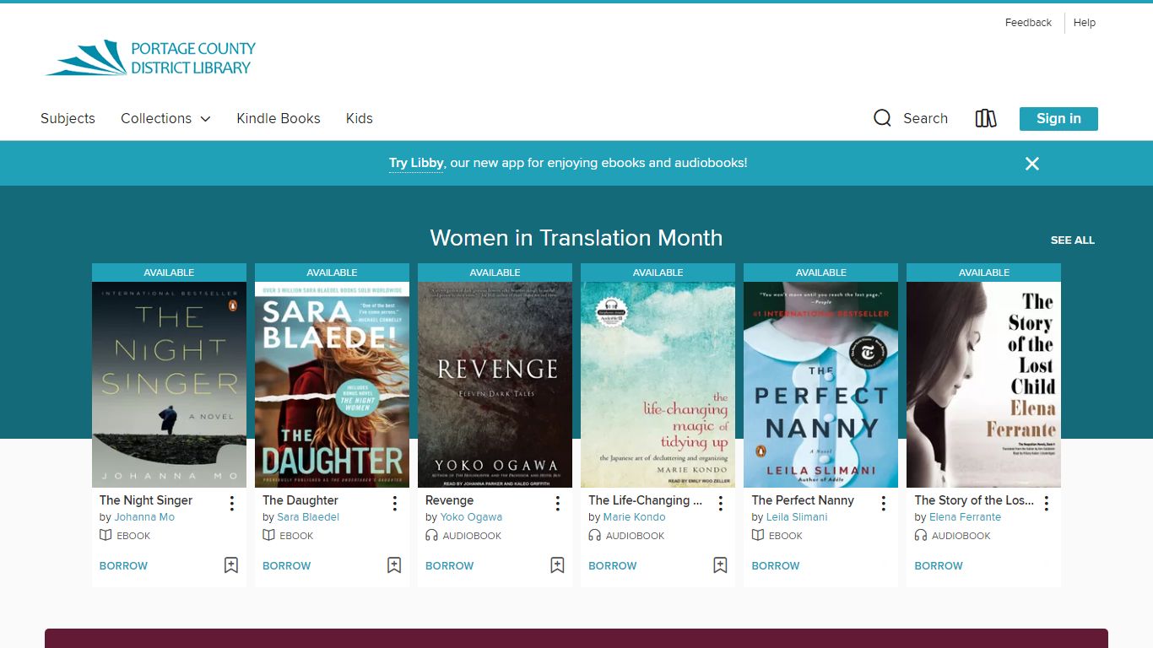This screenshot has width=1153, height=648.
Task: View author Leila Slimani
Action: pos(797,517)
